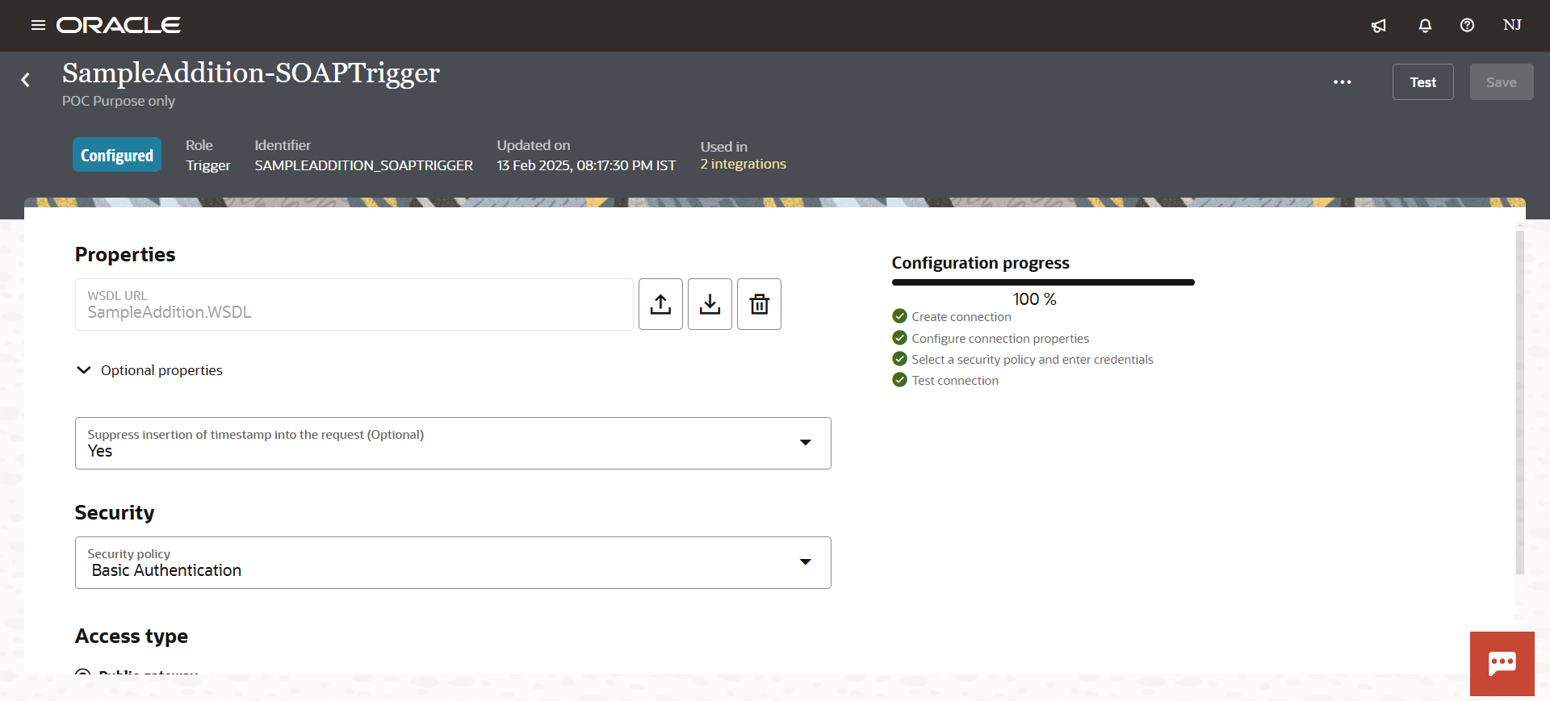
Task: Click the 'Test connection' progress step text
Action: pyautogui.click(x=955, y=381)
